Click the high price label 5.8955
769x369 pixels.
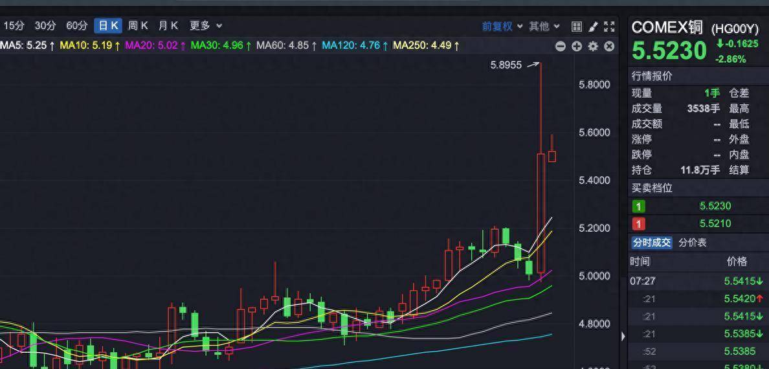coord(506,65)
